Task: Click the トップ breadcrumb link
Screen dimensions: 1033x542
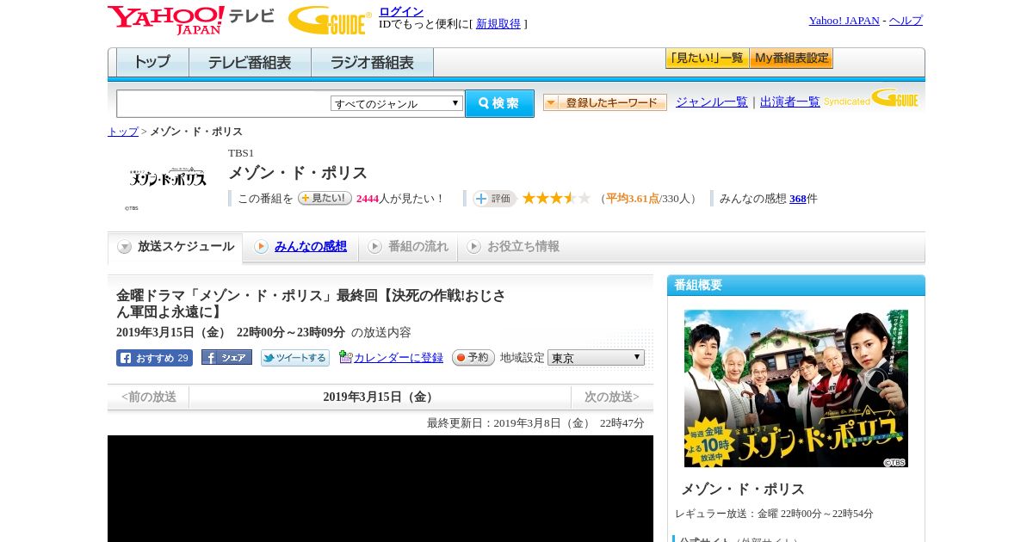Action: coord(122,132)
